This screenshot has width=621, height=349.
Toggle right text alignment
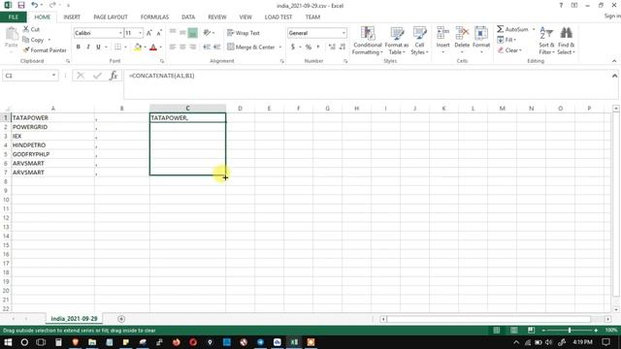(192, 48)
